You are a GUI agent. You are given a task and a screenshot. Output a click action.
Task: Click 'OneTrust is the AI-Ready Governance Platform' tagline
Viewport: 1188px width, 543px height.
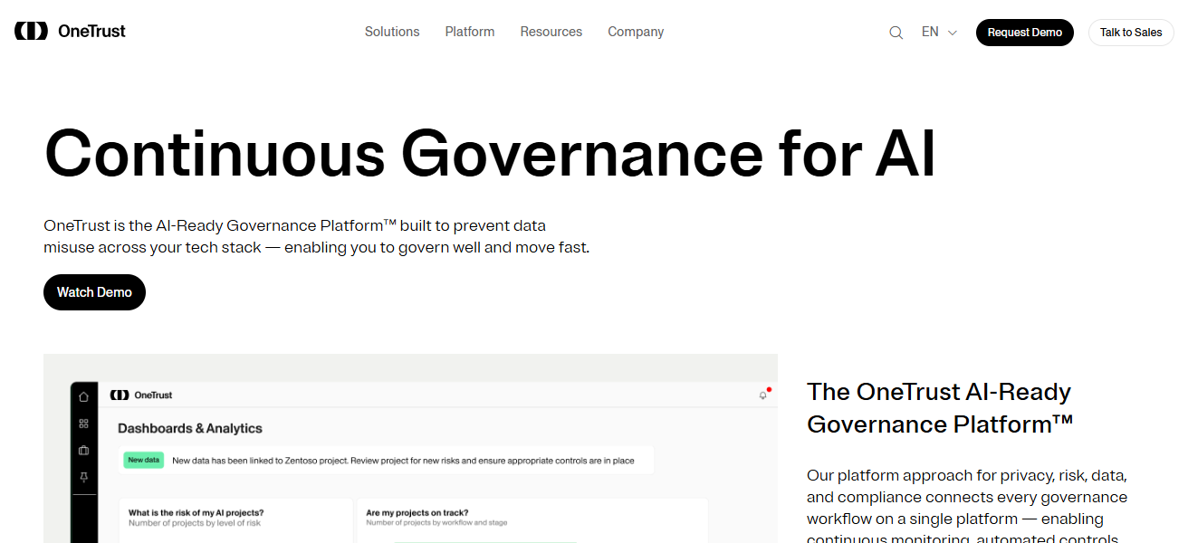point(316,236)
